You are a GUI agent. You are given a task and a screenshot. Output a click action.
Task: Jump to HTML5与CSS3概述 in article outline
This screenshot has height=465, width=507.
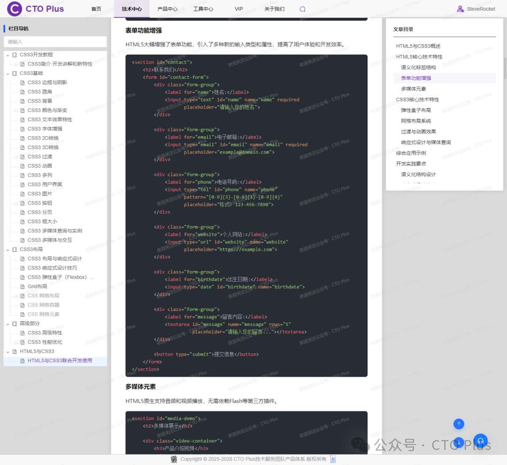[x=418, y=46]
